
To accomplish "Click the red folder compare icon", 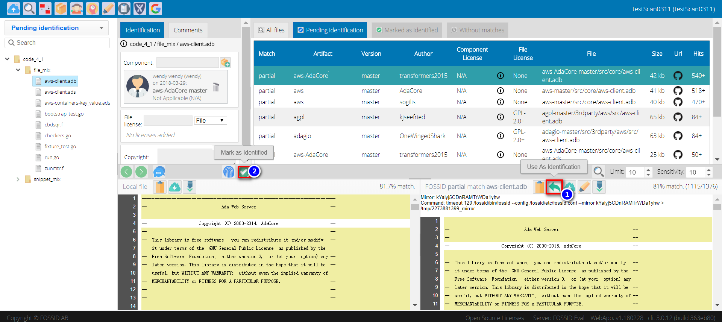I will pyautogui.click(x=45, y=8).
